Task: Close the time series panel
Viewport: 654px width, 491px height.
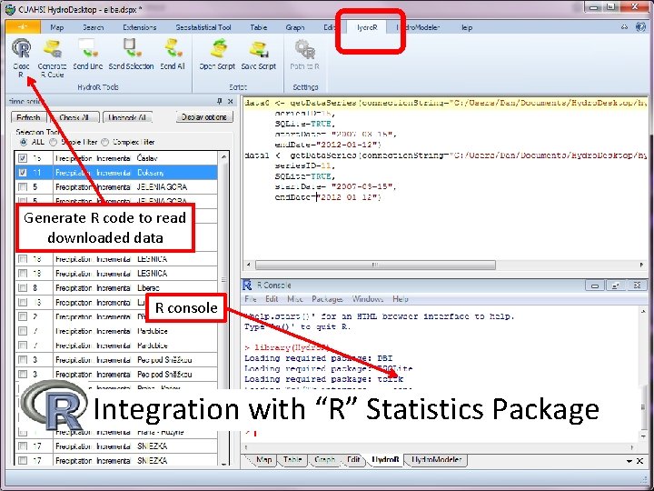Action: (x=230, y=101)
